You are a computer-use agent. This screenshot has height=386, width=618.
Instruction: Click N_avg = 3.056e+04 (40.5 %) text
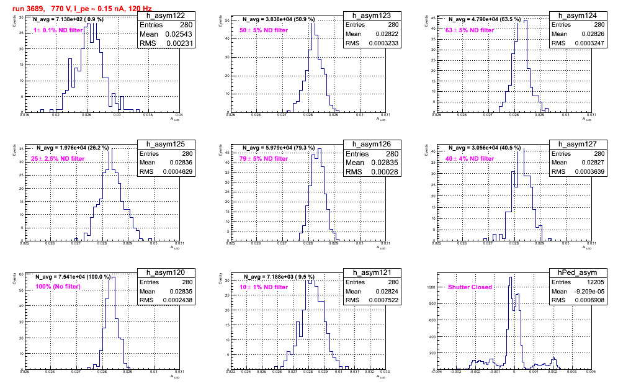click(x=485, y=148)
